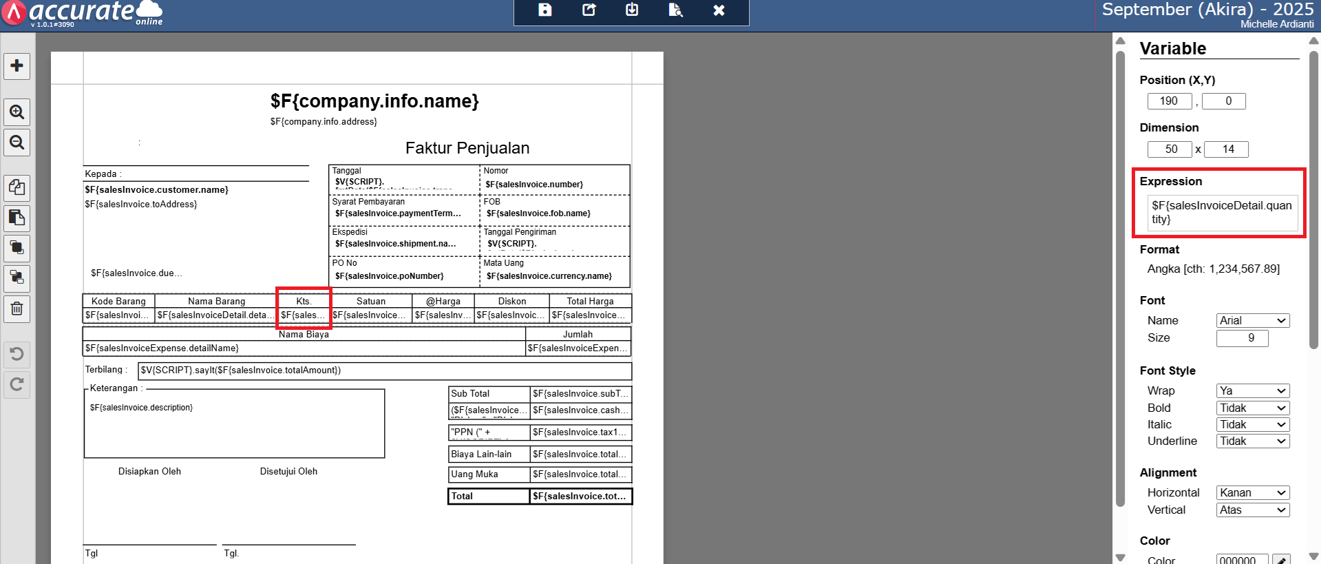Preview the document with the magnifier page icon
The image size is (1321, 564).
[675, 10]
